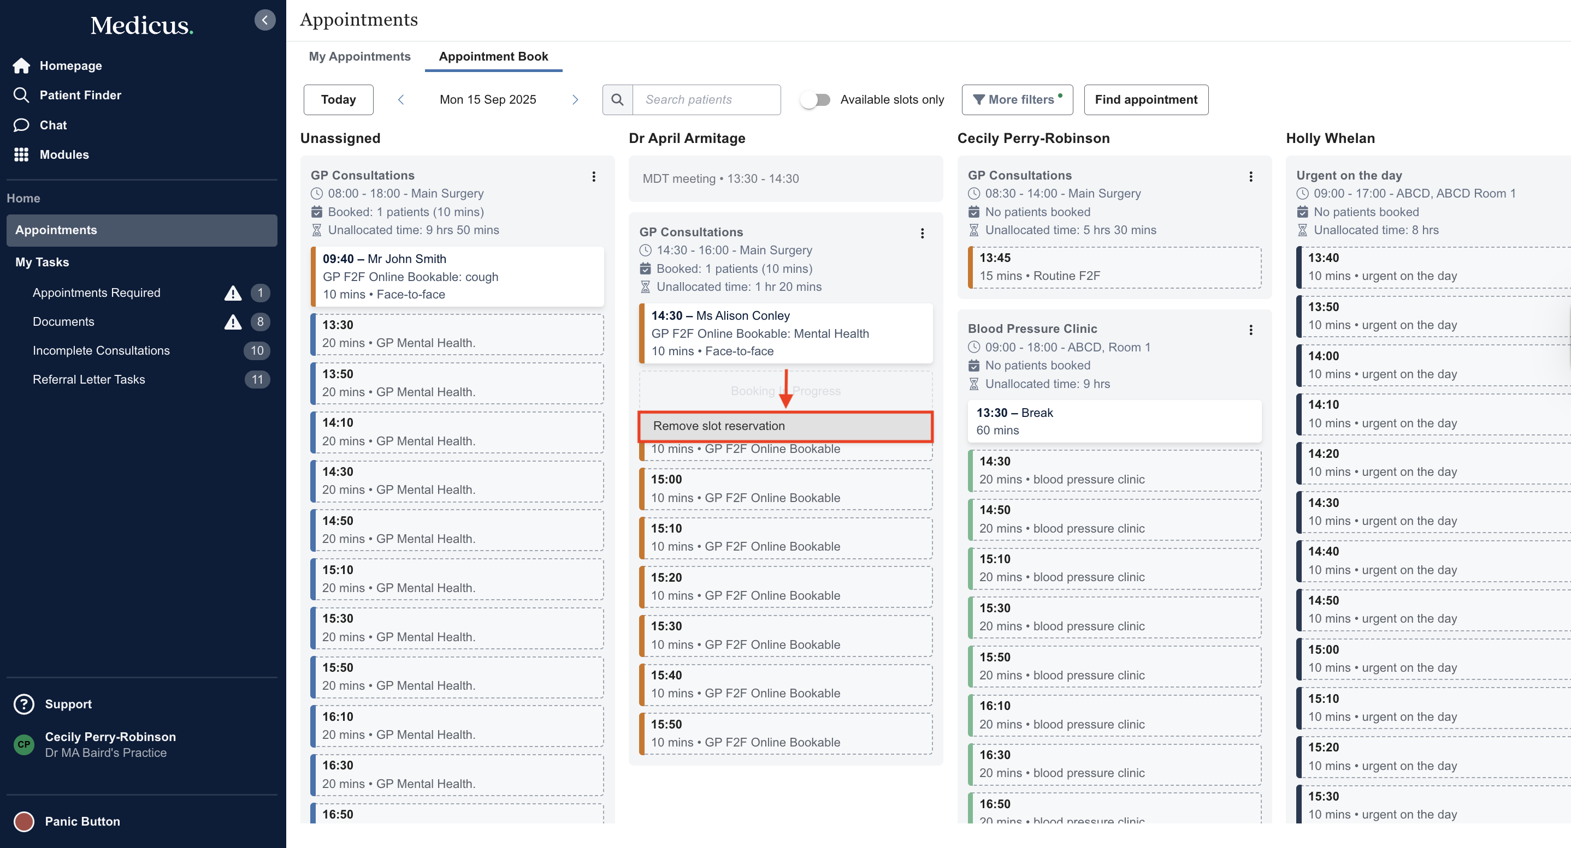Select Holly Whelan 15:00 urgent slot

click(1433, 659)
